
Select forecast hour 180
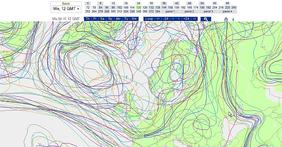(x=202, y=7)
